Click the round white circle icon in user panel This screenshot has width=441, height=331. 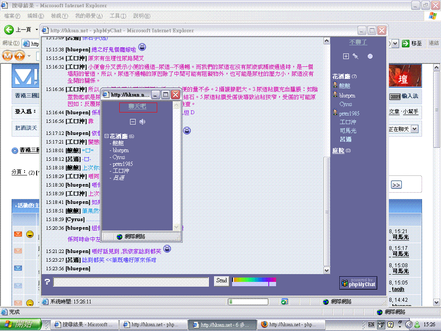[x=370, y=56]
